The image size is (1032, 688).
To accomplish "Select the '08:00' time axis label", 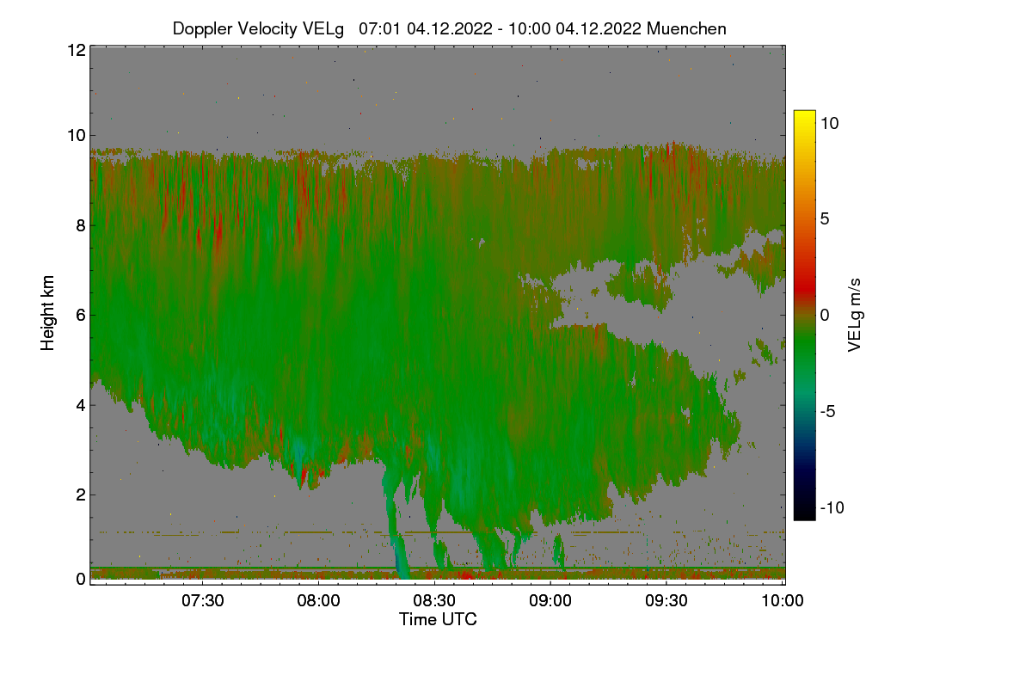I will [318, 601].
